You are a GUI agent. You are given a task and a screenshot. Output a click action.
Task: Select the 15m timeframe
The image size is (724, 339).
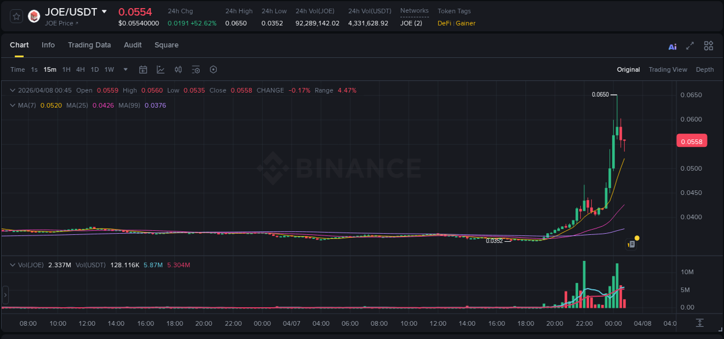tap(50, 69)
